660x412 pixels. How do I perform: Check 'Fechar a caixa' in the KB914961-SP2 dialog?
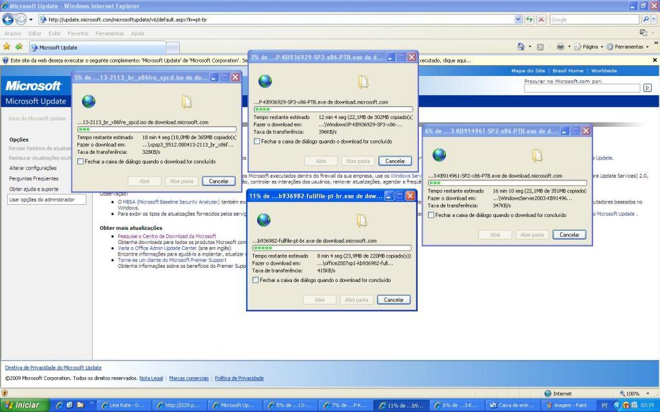pyautogui.click(x=431, y=215)
